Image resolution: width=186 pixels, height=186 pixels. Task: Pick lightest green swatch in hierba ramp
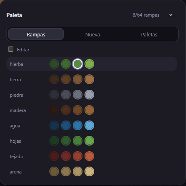(89, 64)
